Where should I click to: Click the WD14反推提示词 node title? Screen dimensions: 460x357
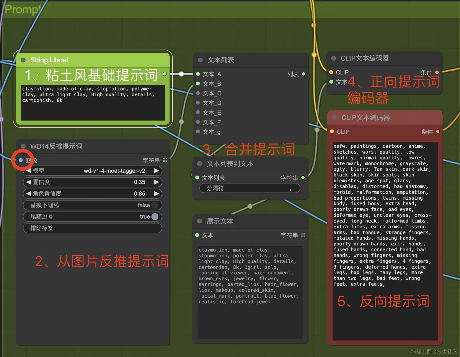(x=56, y=146)
